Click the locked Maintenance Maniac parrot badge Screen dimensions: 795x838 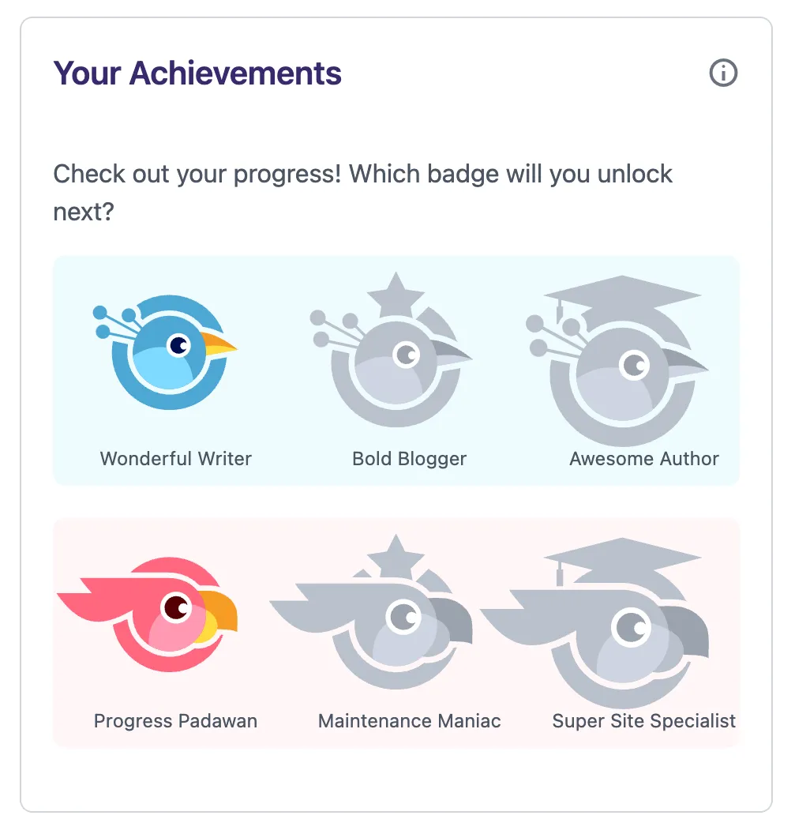tap(371, 612)
